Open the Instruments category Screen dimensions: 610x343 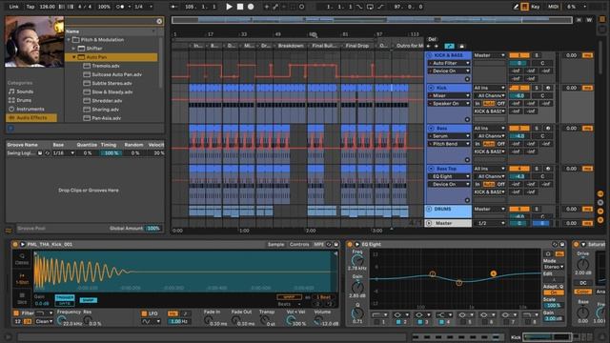pos(30,109)
